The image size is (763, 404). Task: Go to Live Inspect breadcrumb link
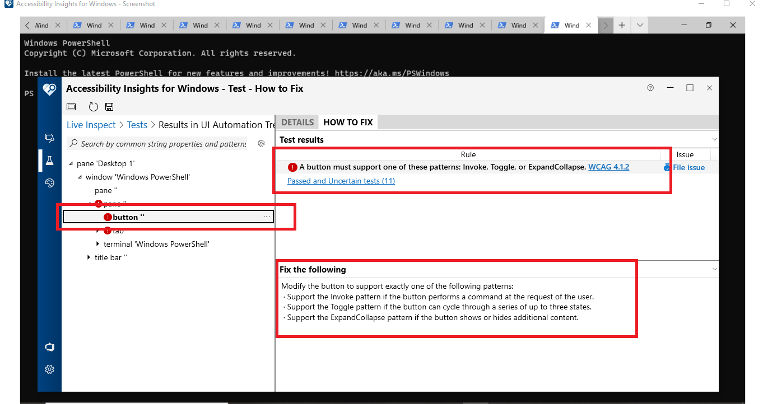coord(91,125)
